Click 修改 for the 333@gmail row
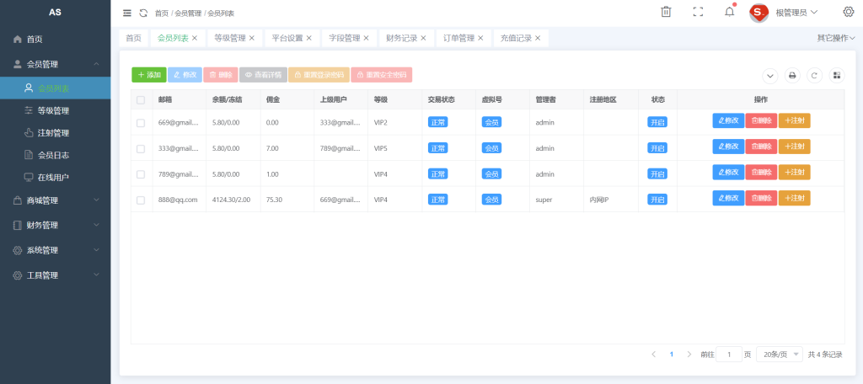Viewport: 863px width, 384px height. pyautogui.click(x=728, y=147)
